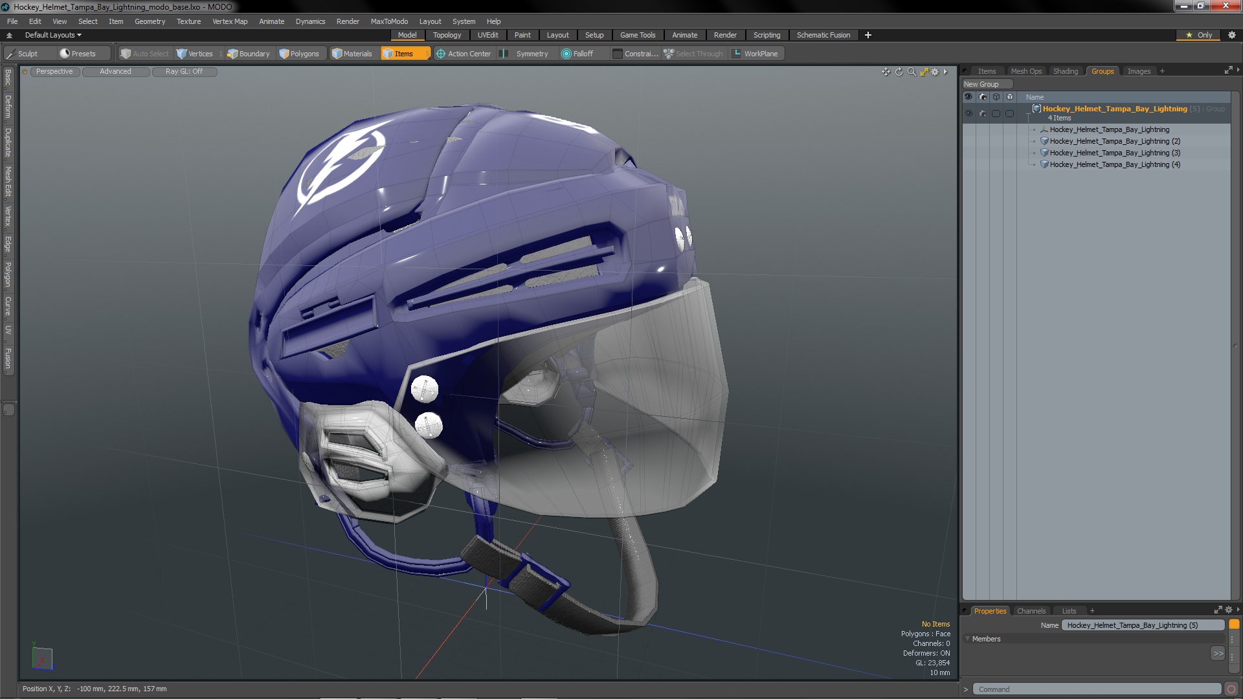Open the Vertex Map menu
Image resolution: width=1243 pixels, height=699 pixels.
point(230,21)
